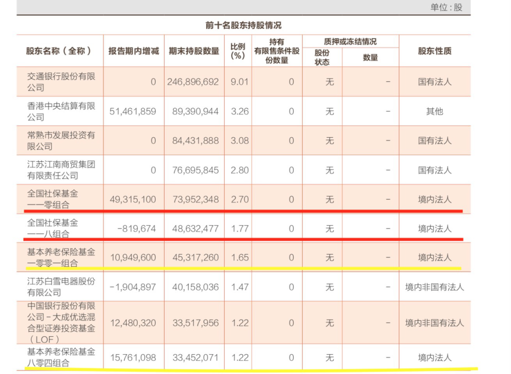Viewport: 511px width, 374px height.
Task: Select shareholder 香港中央结算有限公司
Action: pos(61,112)
